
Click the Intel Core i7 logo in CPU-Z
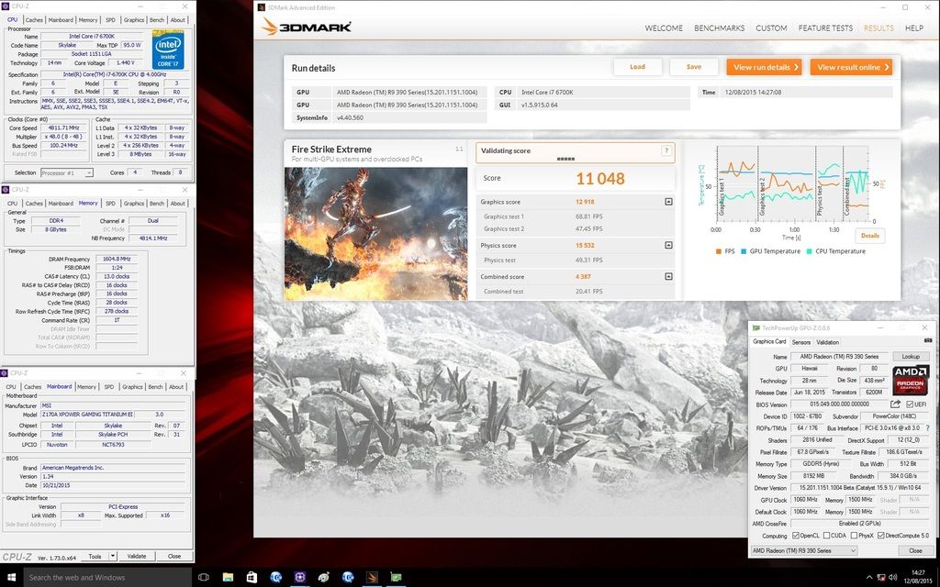tap(169, 50)
